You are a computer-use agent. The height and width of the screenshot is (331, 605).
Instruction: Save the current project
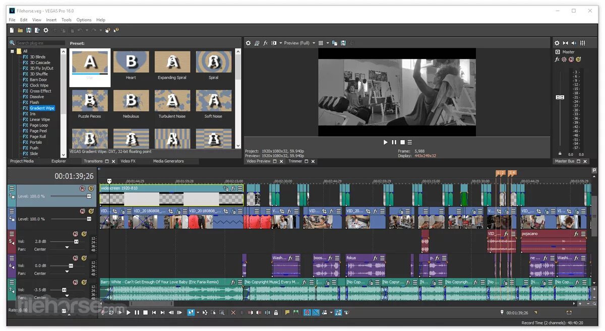tap(29, 30)
